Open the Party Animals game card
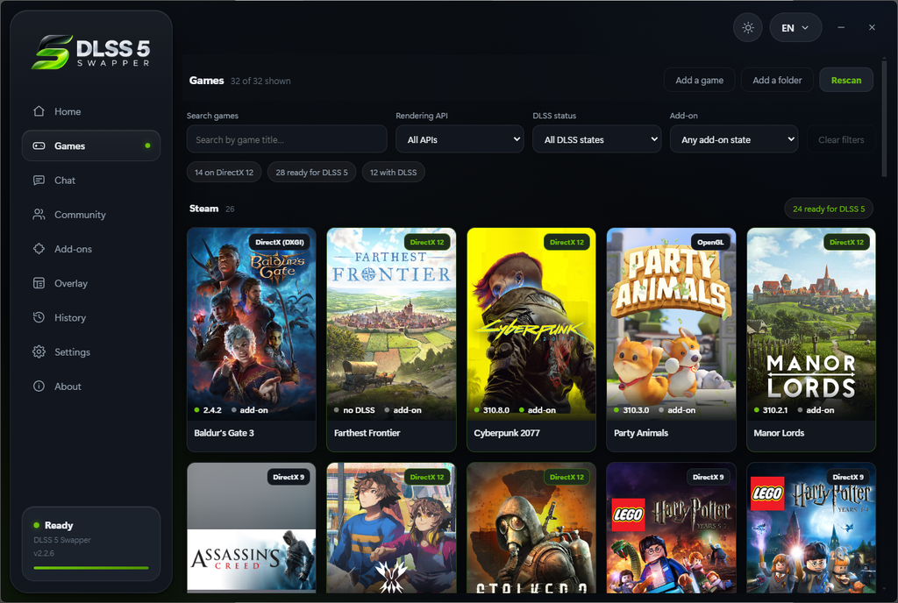This screenshot has height=603, width=898. pyautogui.click(x=671, y=339)
